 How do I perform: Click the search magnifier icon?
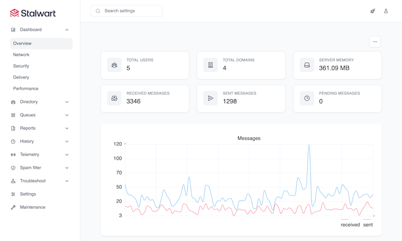click(x=98, y=11)
